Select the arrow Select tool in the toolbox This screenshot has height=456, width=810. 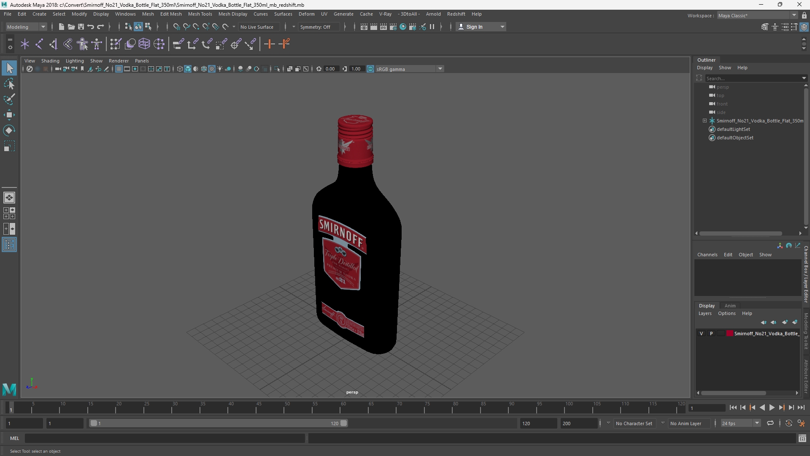click(x=9, y=68)
